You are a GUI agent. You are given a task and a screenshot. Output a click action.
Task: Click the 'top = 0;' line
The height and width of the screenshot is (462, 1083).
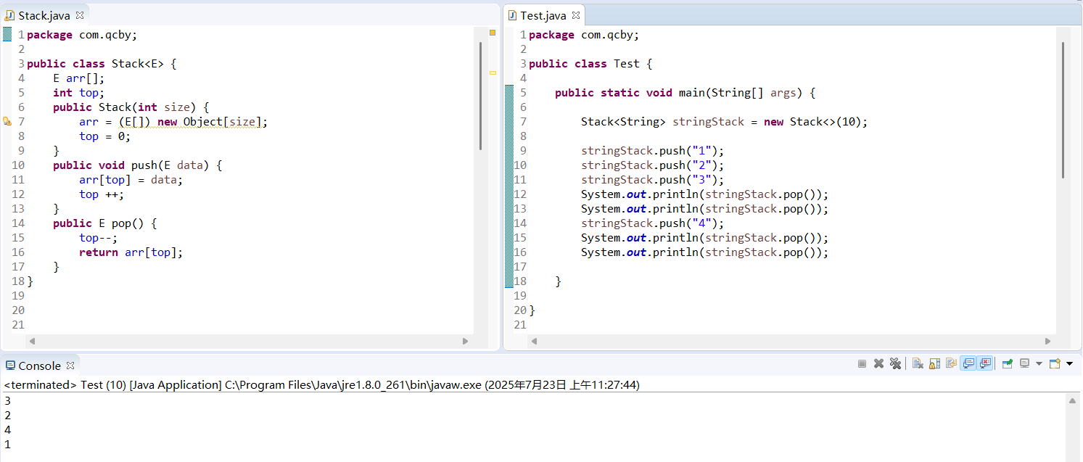pyautogui.click(x=104, y=136)
